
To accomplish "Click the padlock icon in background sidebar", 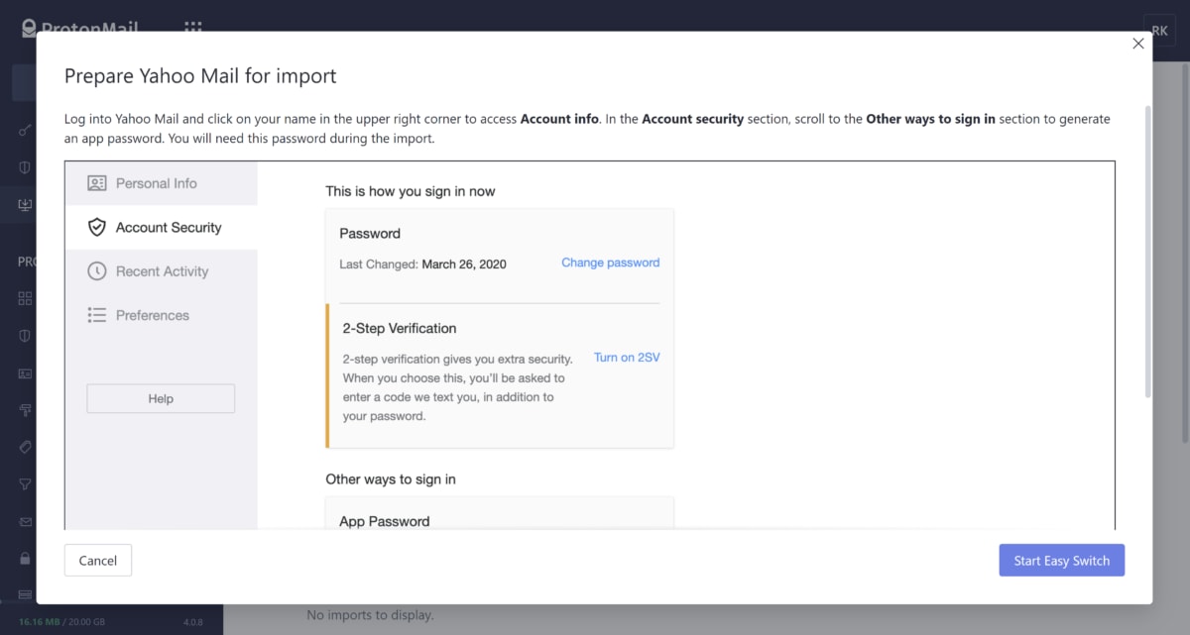I will (26, 558).
